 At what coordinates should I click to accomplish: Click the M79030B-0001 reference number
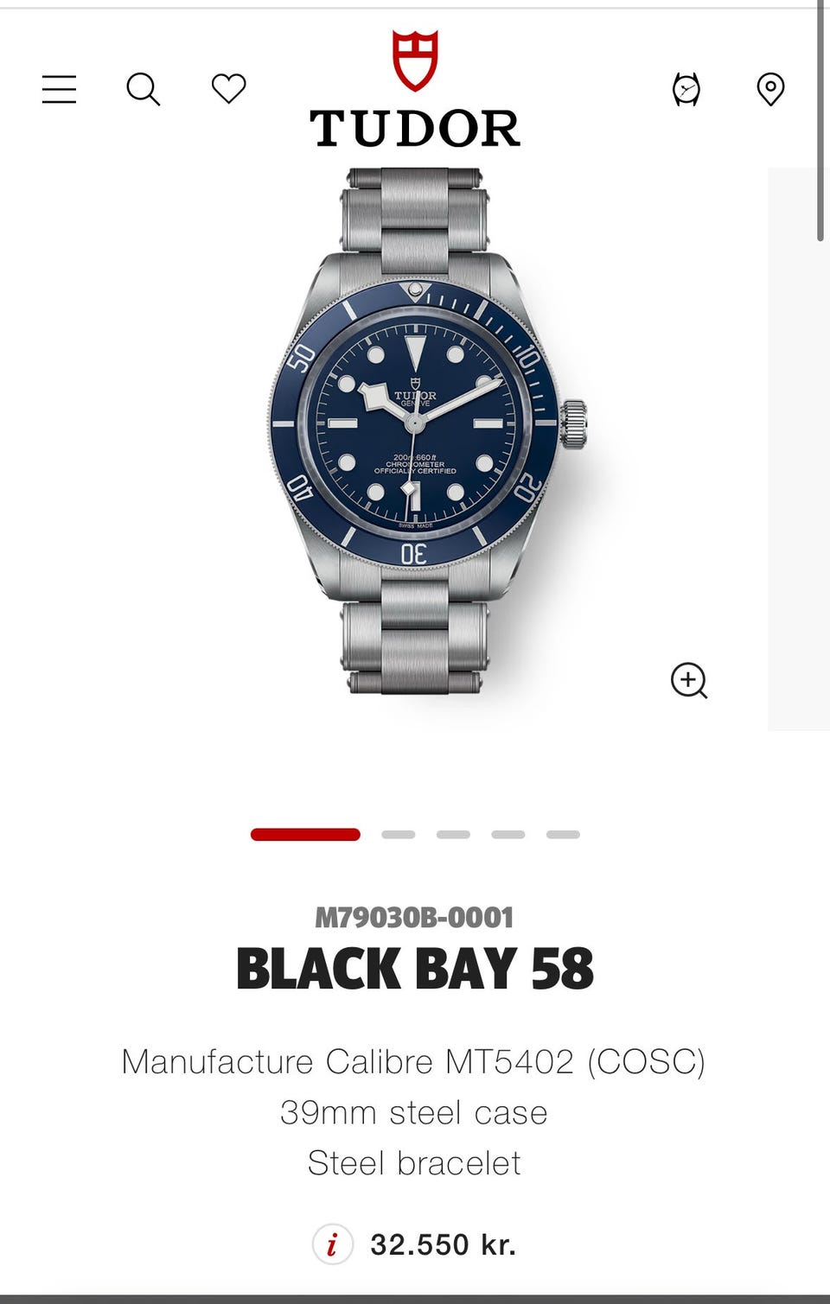(414, 917)
